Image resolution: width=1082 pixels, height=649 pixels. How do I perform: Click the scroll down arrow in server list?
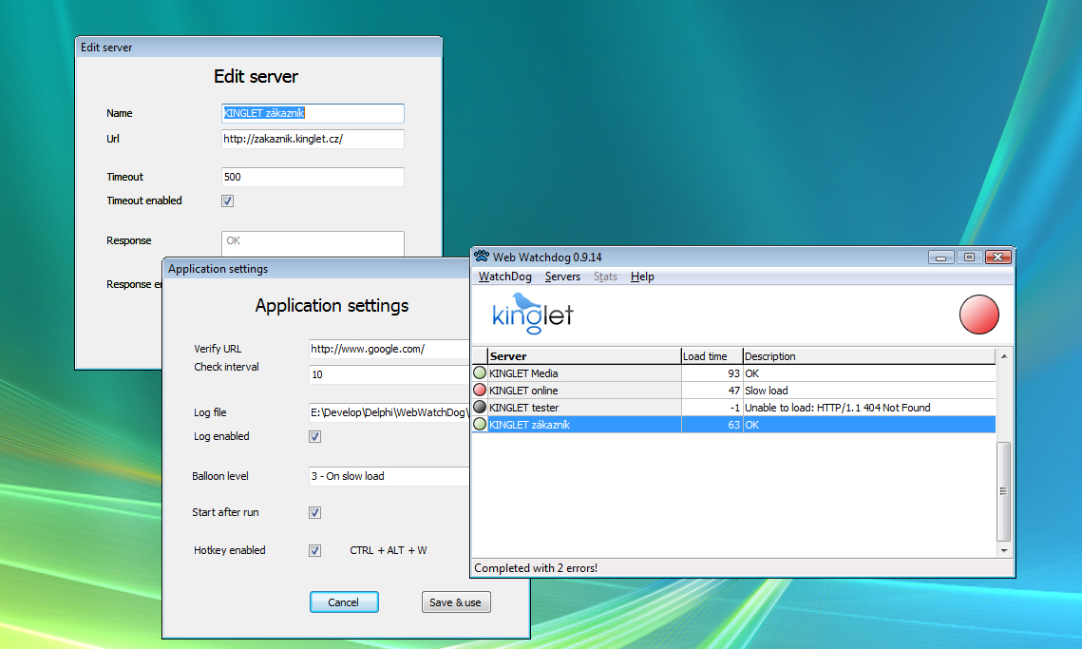pyautogui.click(x=1004, y=550)
